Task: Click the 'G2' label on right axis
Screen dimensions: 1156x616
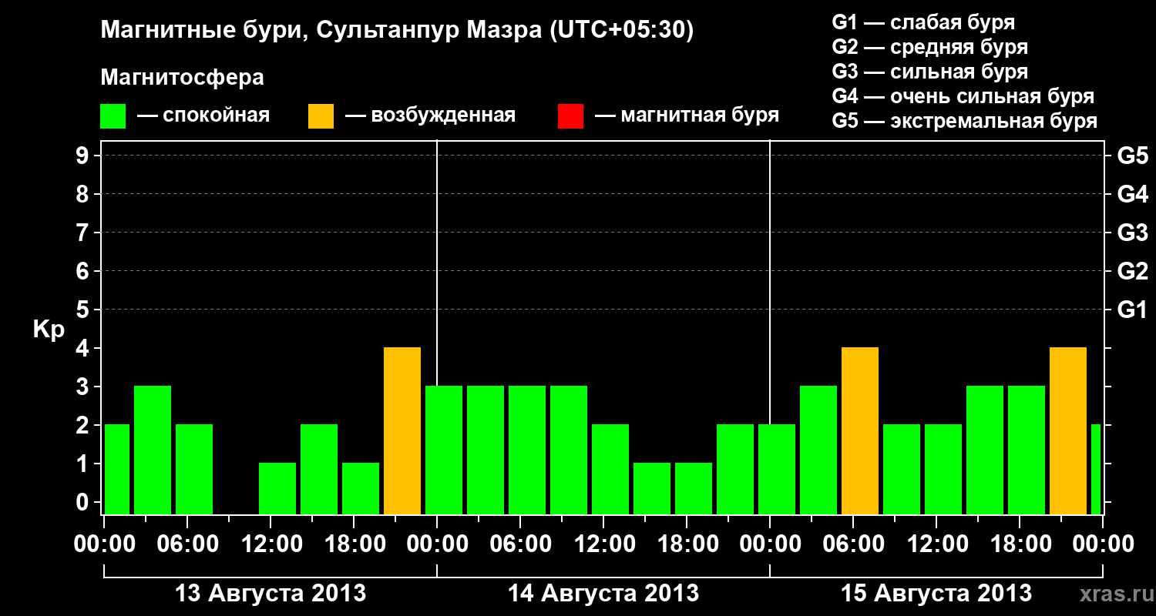Action: coord(1133,271)
